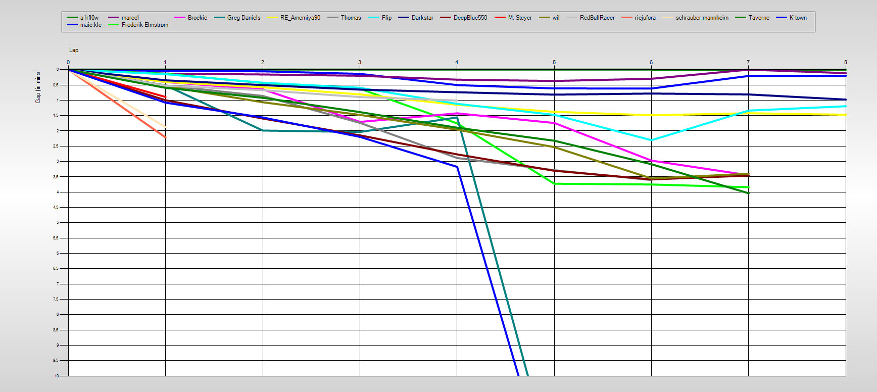This screenshot has height=392, width=877.
Task: Click the lap 4 marker on top axis
Action: [x=457, y=62]
